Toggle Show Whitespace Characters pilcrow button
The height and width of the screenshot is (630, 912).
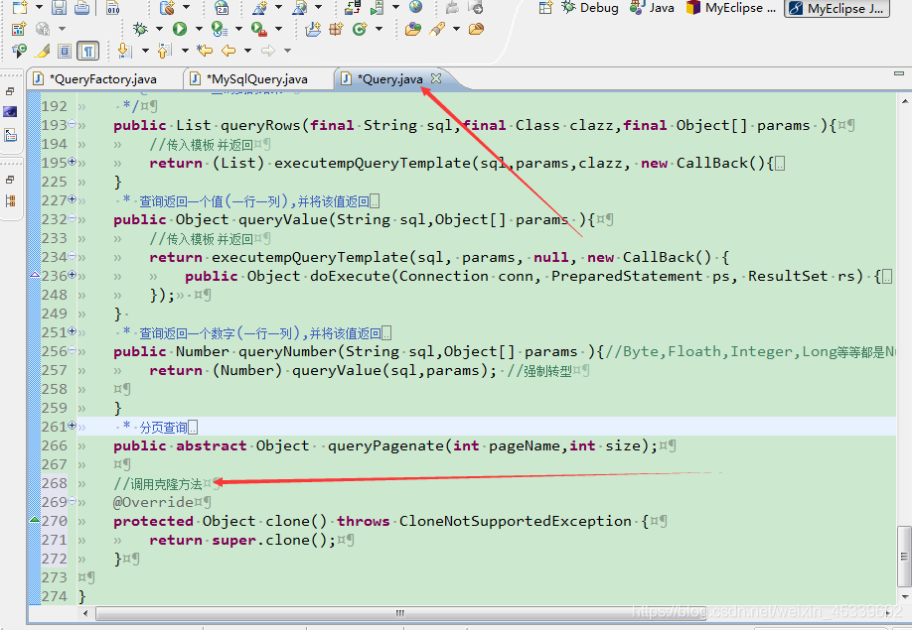coord(88,52)
